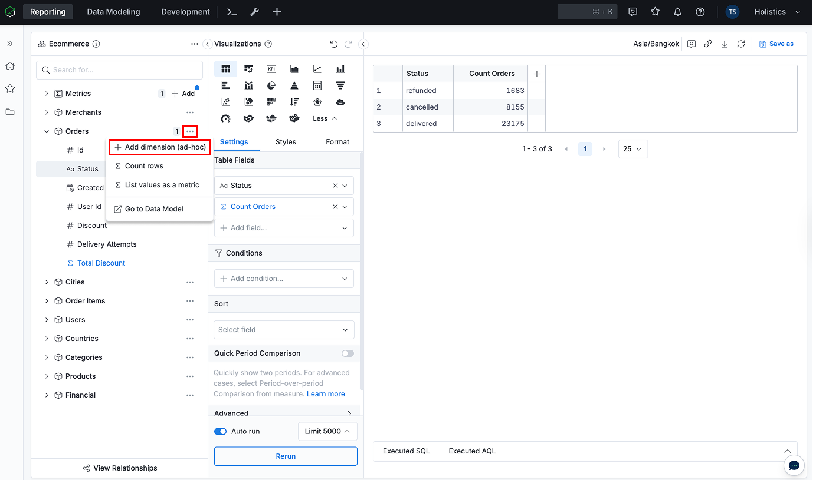Collapse the Orders model in the tree

coord(47,131)
